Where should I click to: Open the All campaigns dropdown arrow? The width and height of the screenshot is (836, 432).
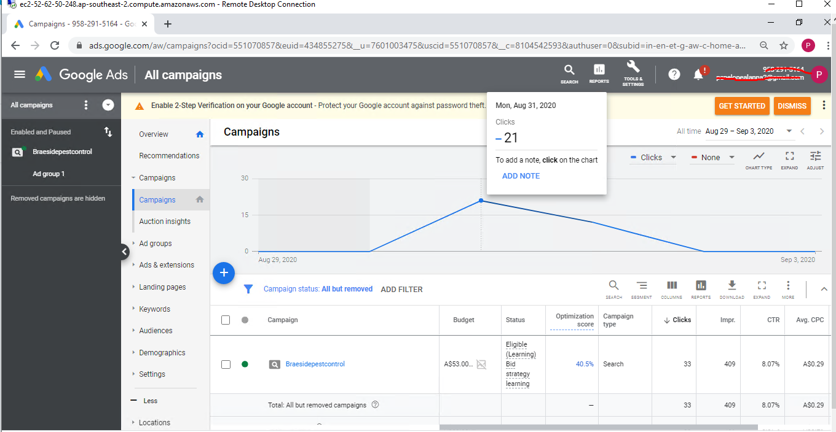pyautogui.click(x=108, y=105)
